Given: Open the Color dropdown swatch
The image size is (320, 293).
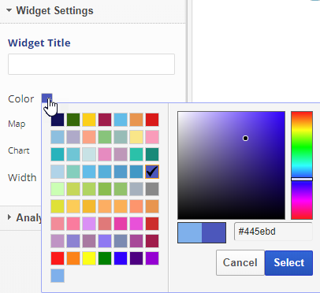Looking at the screenshot, I should pyautogui.click(x=47, y=98).
